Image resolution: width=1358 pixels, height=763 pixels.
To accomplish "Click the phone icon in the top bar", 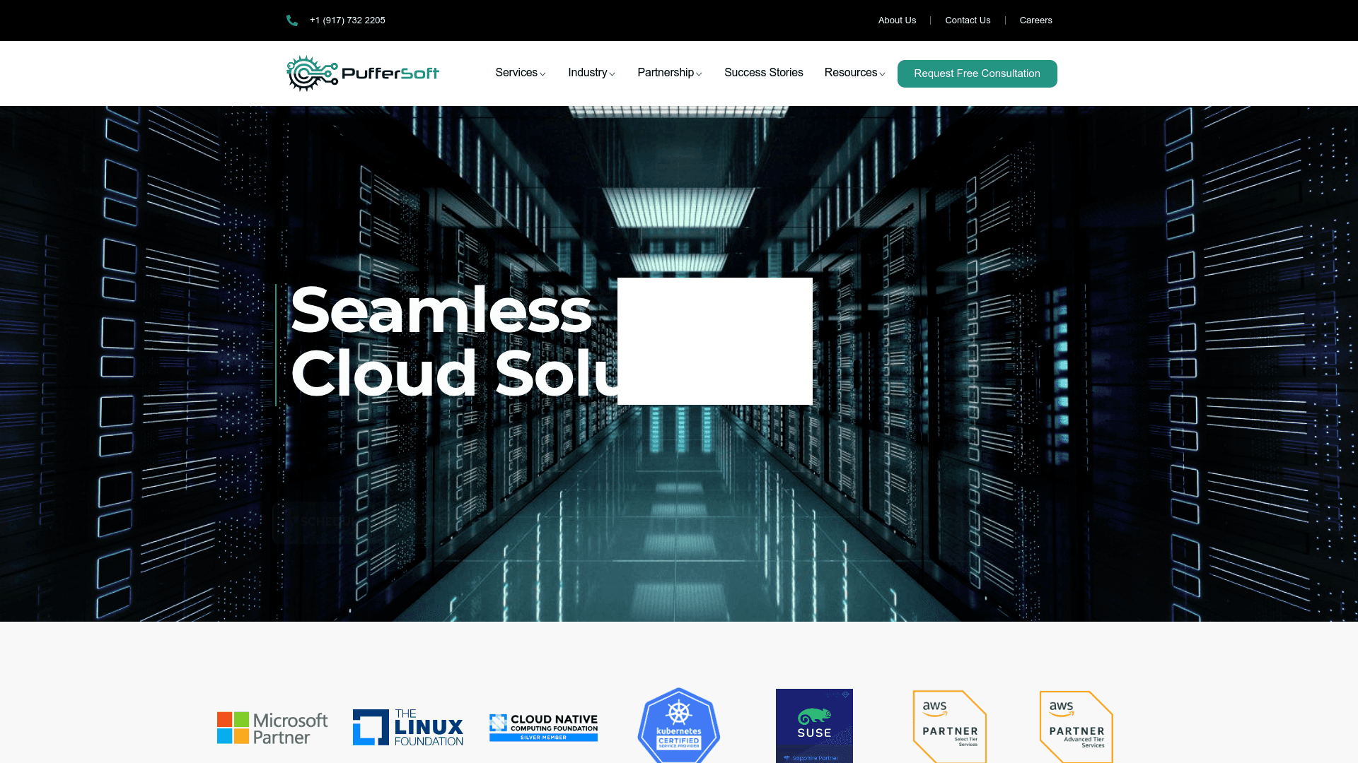I will click(292, 20).
